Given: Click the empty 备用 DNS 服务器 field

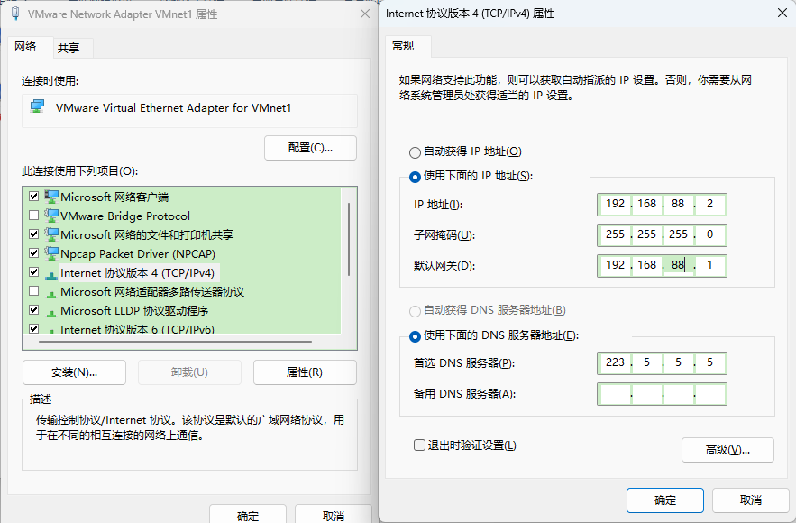Looking at the screenshot, I should [x=662, y=394].
